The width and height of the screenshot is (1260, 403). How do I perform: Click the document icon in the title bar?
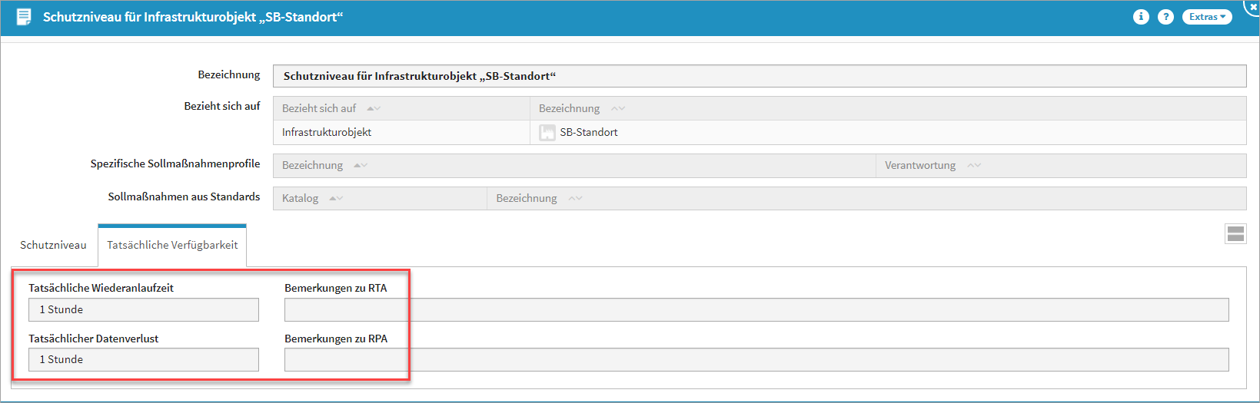coord(24,17)
